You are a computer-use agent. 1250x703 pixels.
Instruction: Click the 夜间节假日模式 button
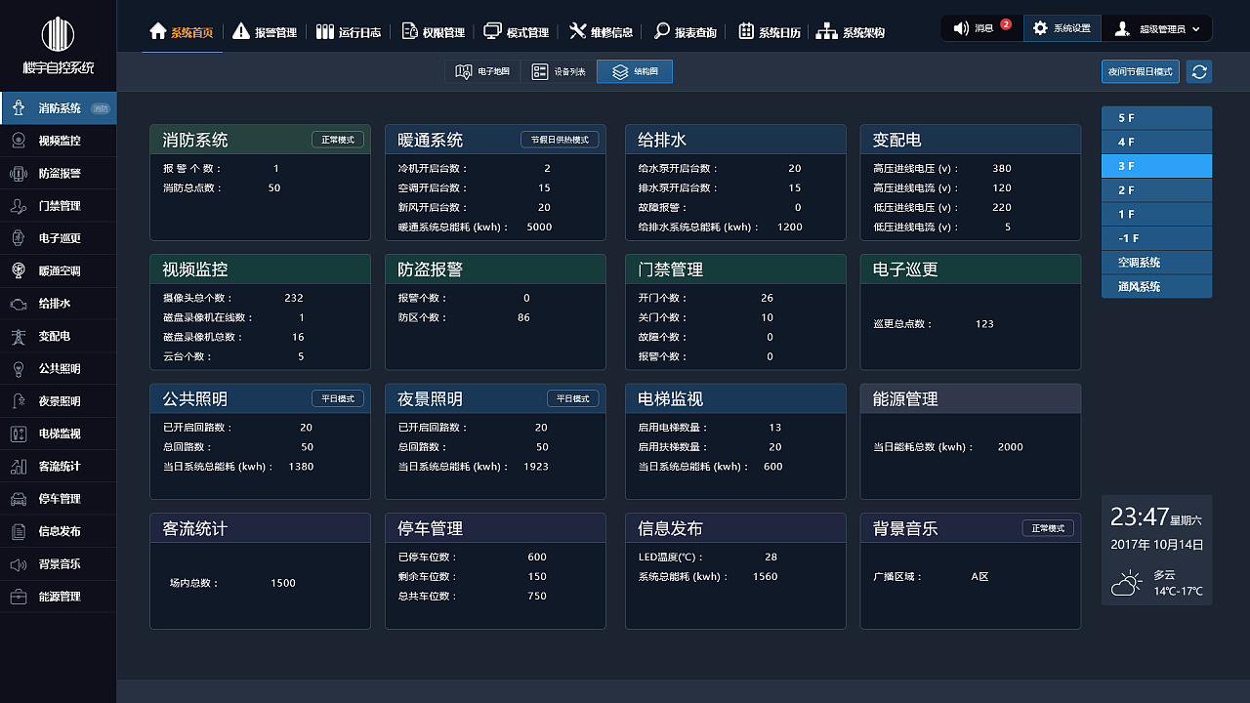1140,71
